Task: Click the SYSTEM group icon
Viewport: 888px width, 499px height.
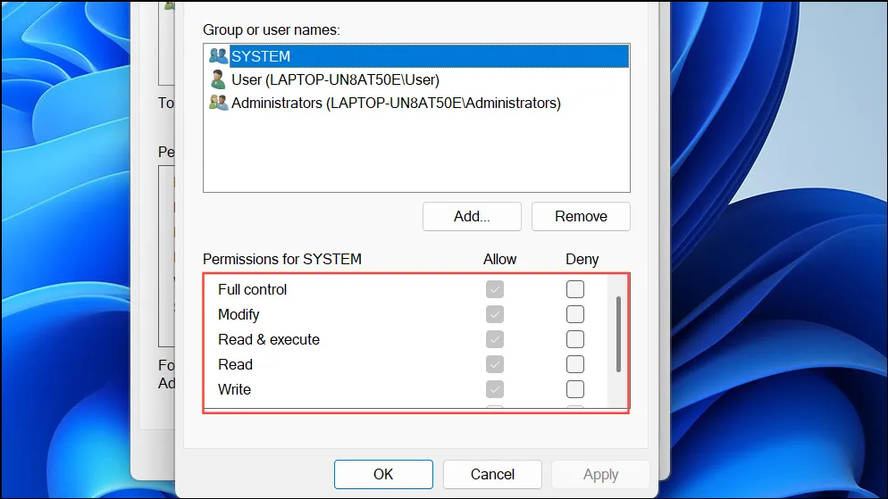Action: (218, 56)
